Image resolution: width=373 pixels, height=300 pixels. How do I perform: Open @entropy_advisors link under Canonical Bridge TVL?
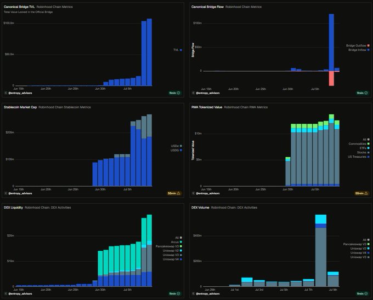click(x=20, y=93)
